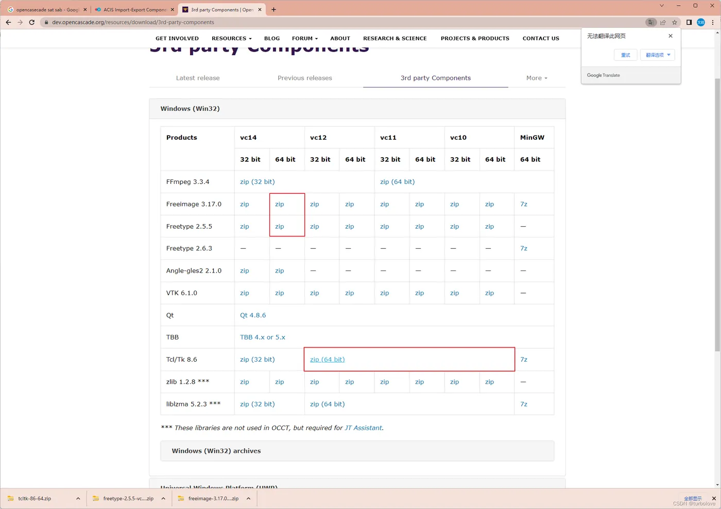Open the 翻译选项 translate options dropdown
The height and width of the screenshot is (509, 721).
658,55
